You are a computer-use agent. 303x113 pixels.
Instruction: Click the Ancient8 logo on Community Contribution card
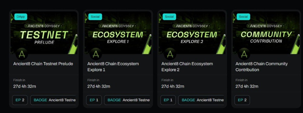[x=244, y=54]
